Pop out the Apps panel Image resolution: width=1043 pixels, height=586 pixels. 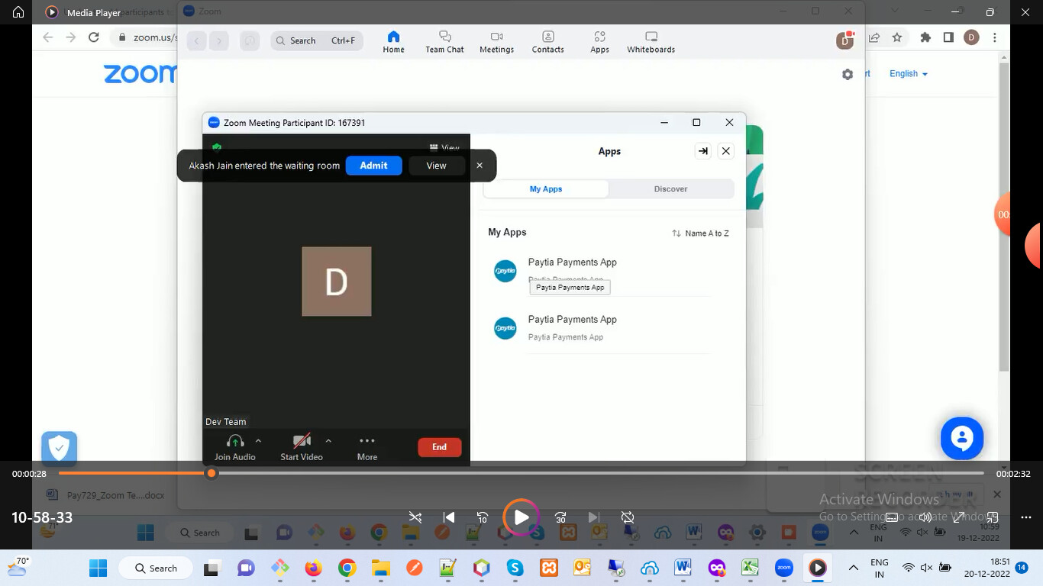click(703, 151)
